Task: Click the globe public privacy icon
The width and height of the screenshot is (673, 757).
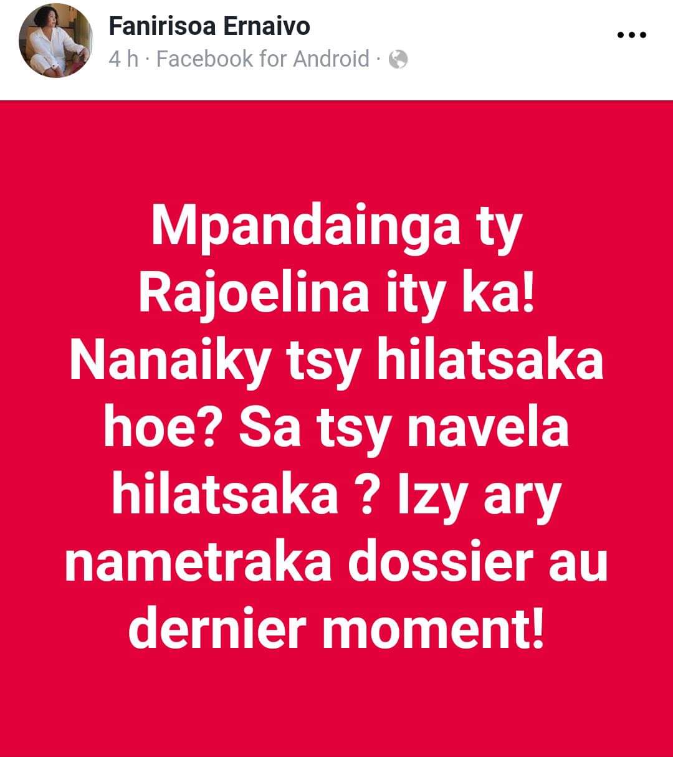Action: coord(398,60)
